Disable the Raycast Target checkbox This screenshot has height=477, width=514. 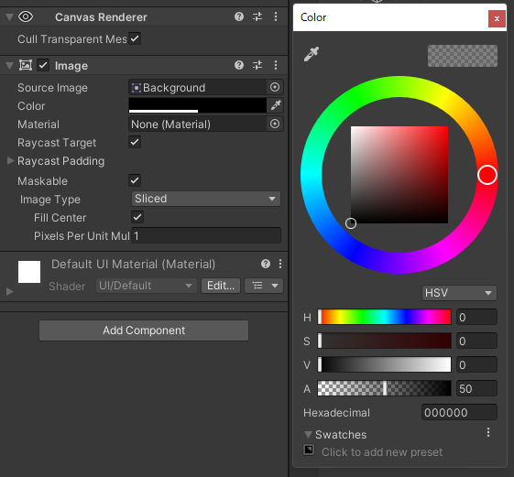tap(135, 142)
